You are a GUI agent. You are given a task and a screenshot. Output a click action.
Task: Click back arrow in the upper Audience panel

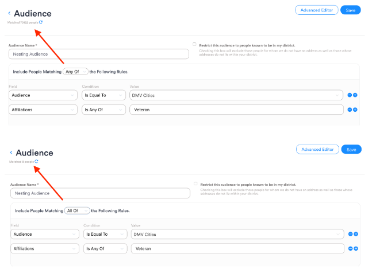[9, 13]
